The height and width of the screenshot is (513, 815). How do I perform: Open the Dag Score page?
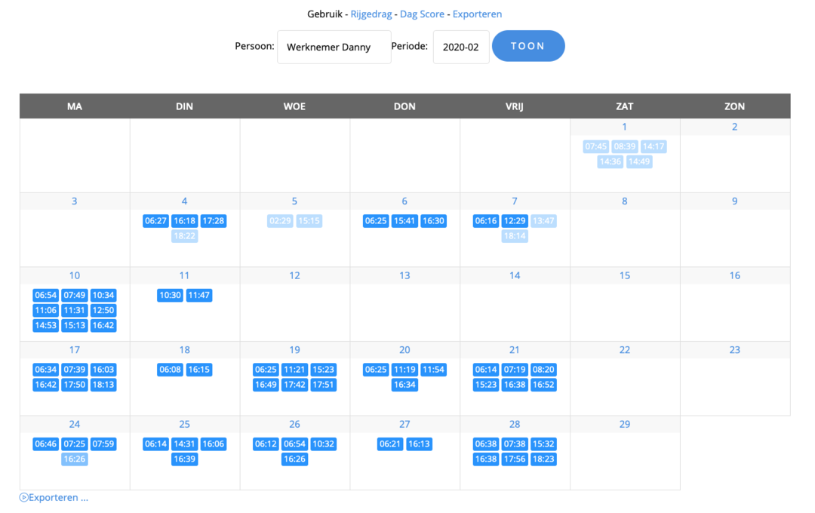422,14
